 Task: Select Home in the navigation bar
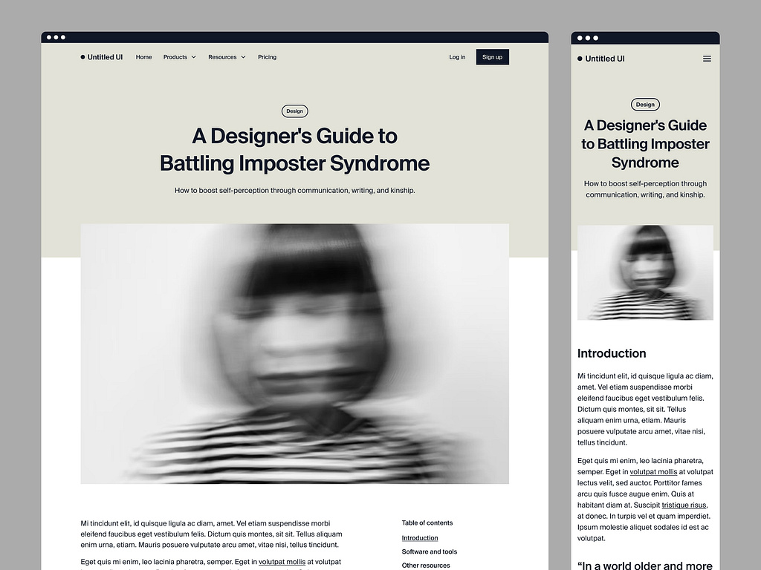click(x=143, y=56)
